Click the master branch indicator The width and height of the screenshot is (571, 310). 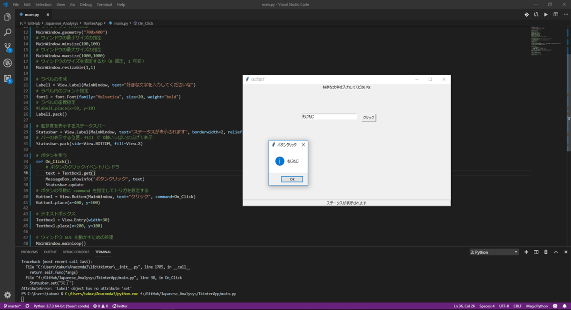coord(12,306)
